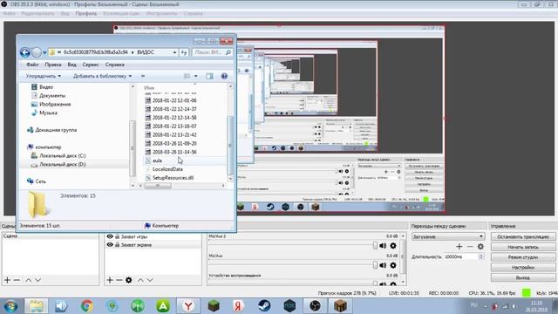Click Начать запись button
Viewport: 558px width, 314px height.
pyautogui.click(x=523, y=247)
